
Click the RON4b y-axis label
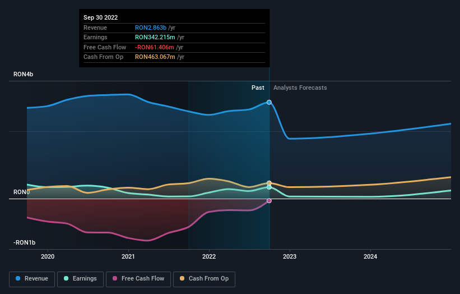[23, 74]
